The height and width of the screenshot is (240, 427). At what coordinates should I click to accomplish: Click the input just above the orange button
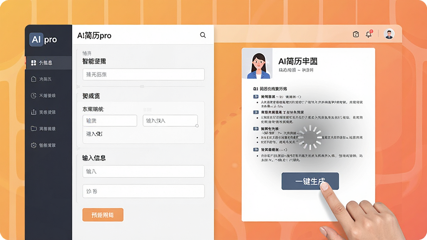143,191
